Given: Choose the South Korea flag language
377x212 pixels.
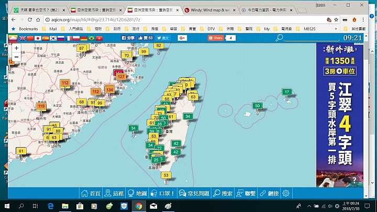Looking at the screenshot, I should click(53, 38).
